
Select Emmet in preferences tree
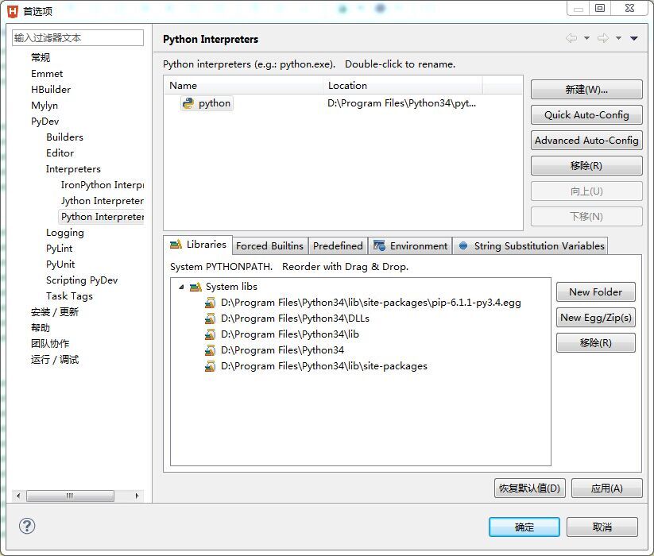pos(47,74)
